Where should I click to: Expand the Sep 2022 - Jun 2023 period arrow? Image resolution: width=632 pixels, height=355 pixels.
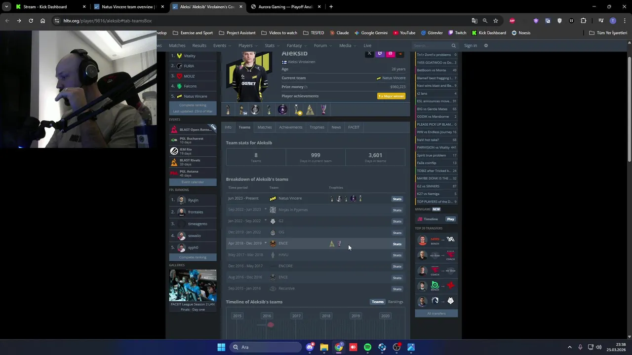point(265,210)
